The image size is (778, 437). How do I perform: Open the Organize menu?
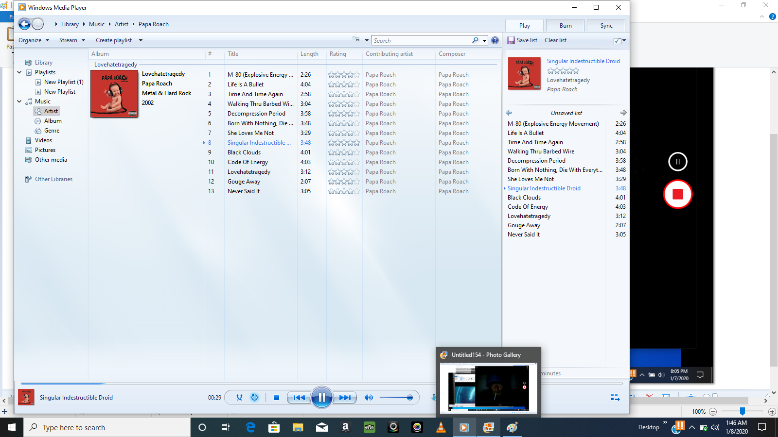click(x=34, y=40)
